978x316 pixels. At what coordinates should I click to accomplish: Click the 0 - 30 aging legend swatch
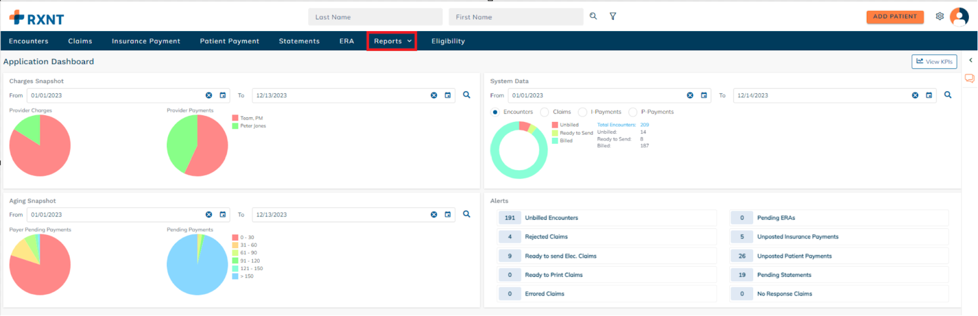pyautogui.click(x=235, y=237)
